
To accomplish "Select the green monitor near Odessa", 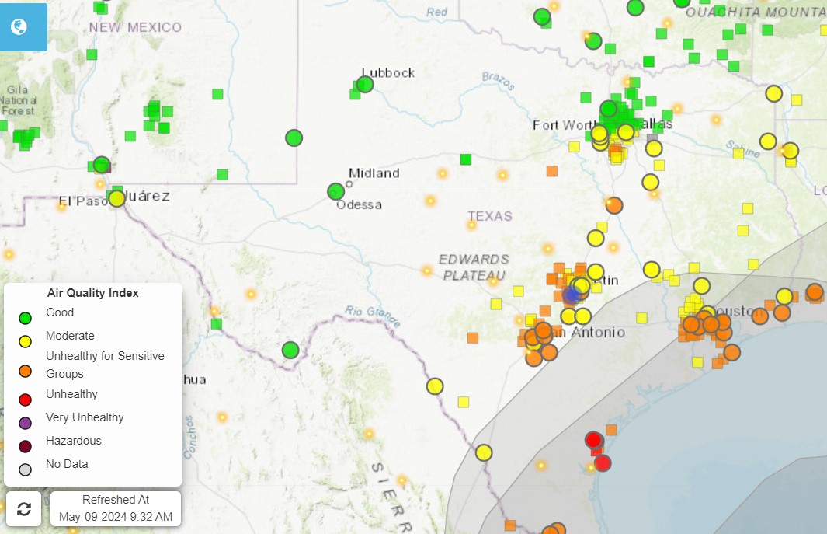I will (335, 190).
